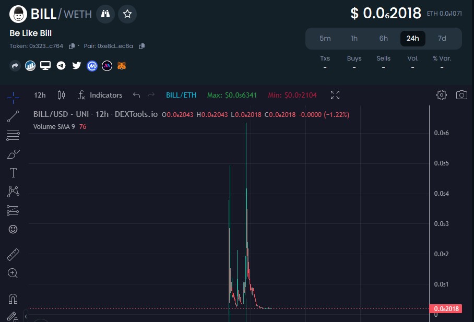Select the Brush drawing tool
474x322 pixels.
(x=13, y=154)
